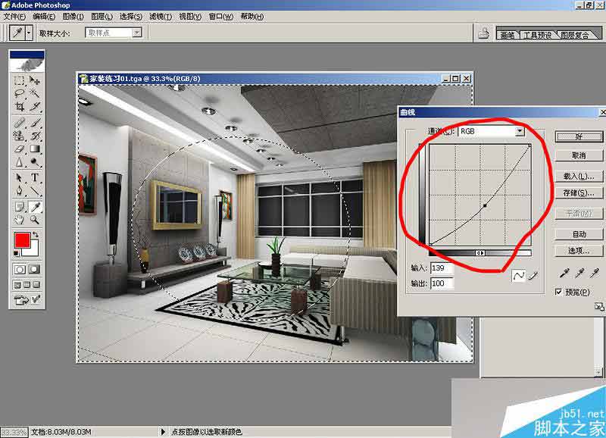This screenshot has height=438, width=606.
Task: Select the Magic Wand tool
Action: (x=35, y=92)
